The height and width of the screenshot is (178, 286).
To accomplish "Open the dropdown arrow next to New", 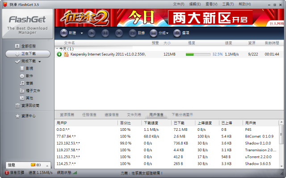I will pyautogui.click(x=82, y=33).
